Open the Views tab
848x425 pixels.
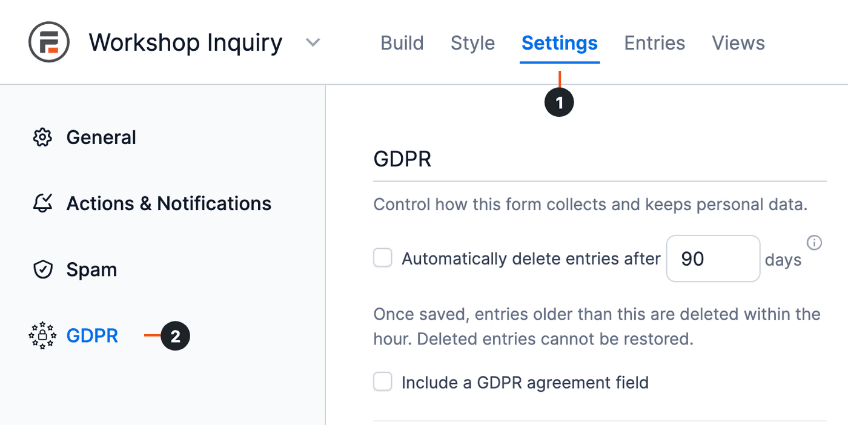(x=738, y=43)
